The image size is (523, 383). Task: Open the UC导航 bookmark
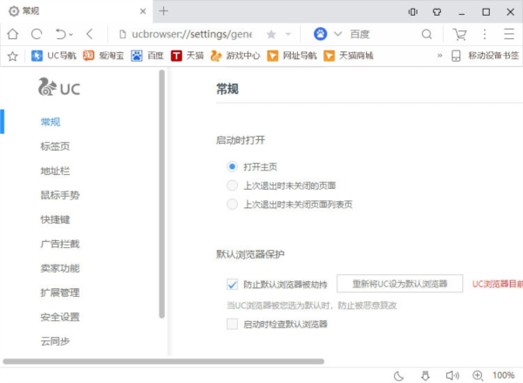54,56
